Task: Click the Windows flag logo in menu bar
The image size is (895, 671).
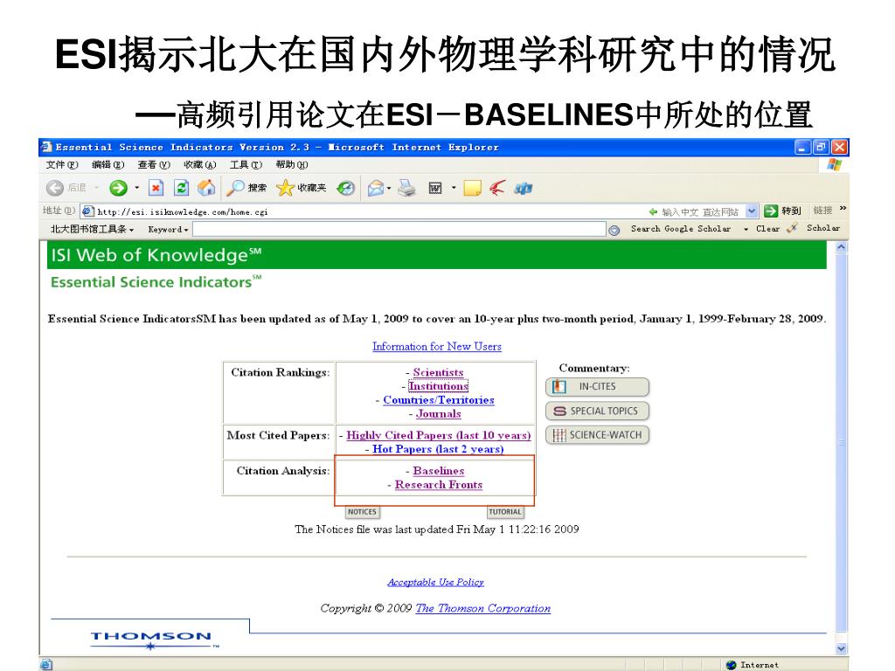Action: click(x=834, y=165)
